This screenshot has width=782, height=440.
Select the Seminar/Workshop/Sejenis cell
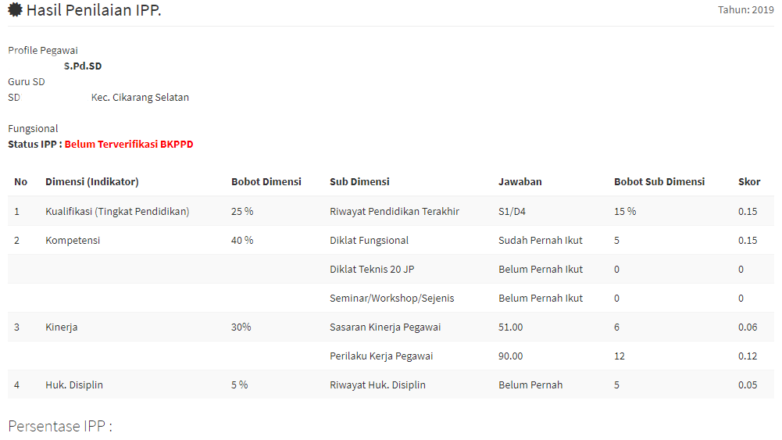tap(391, 299)
